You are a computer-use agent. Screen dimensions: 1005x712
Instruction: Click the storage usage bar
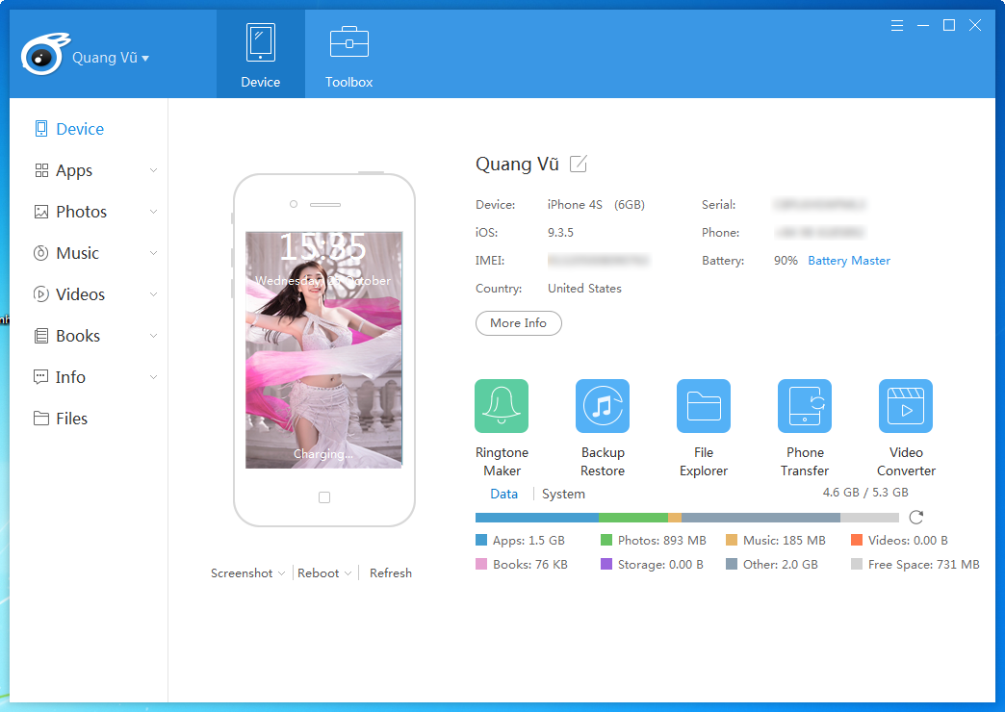[686, 518]
